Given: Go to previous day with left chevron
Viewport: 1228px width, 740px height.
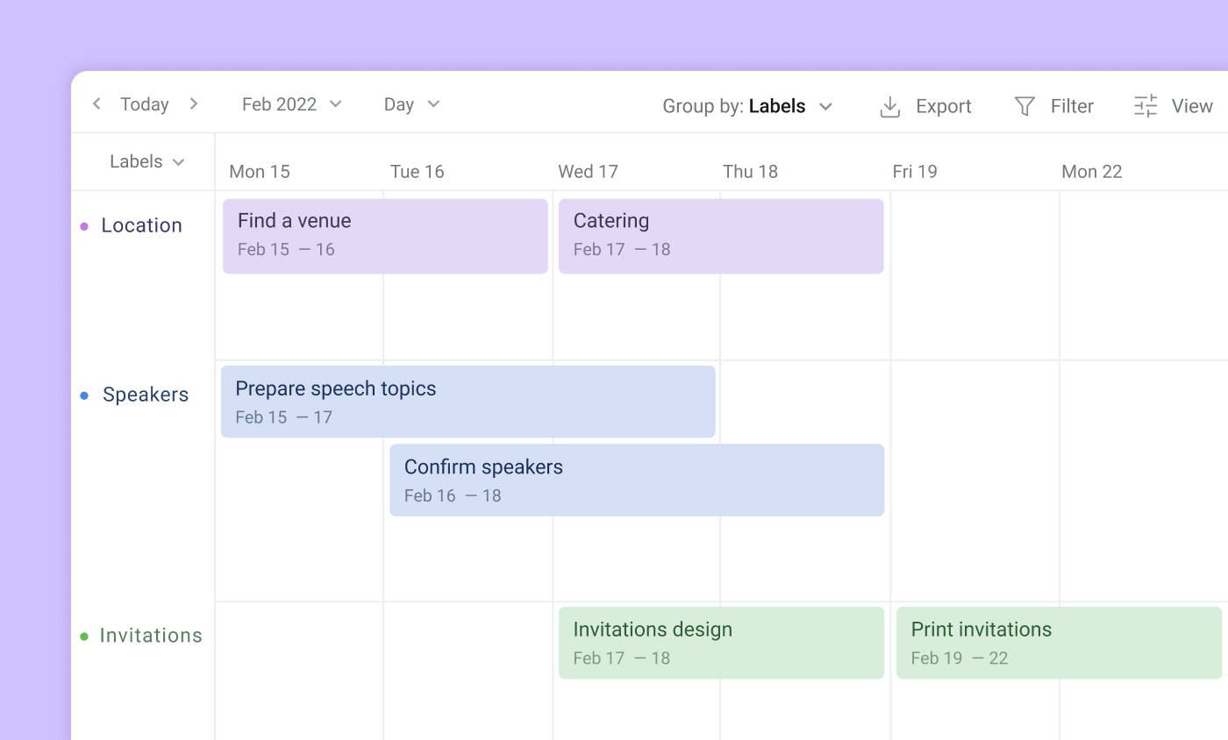Looking at the screenshot, I should (x=96, y=103).
